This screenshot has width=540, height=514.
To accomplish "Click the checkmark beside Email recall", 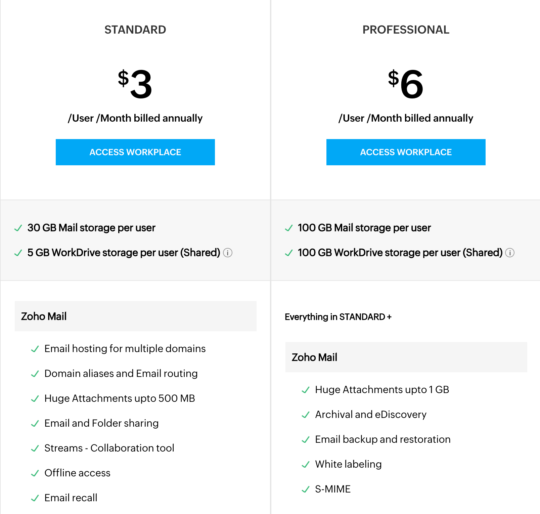I will (35, 498).
